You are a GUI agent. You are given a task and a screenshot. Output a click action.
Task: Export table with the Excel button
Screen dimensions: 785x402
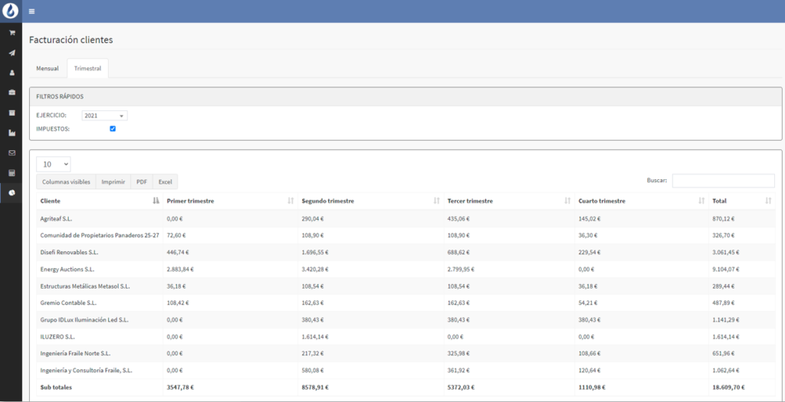coord(165,182)
